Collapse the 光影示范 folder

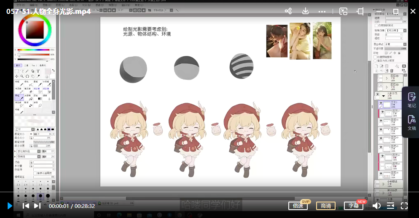(x=384, y=96)
